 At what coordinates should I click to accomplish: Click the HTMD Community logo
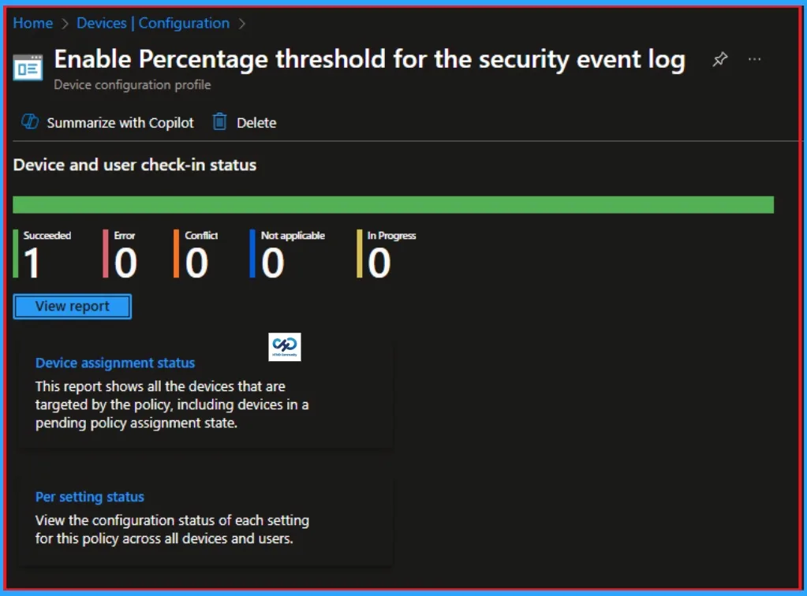[284, 346]
